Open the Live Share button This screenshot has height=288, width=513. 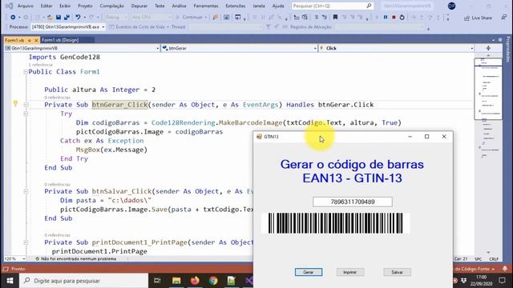pos(478,18)
